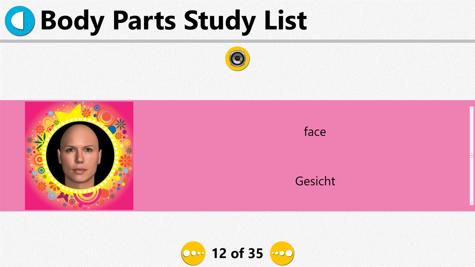Click the up arrow on the lower scrollbar
This screenshot has width=475, height=267.
coord(471,157)
